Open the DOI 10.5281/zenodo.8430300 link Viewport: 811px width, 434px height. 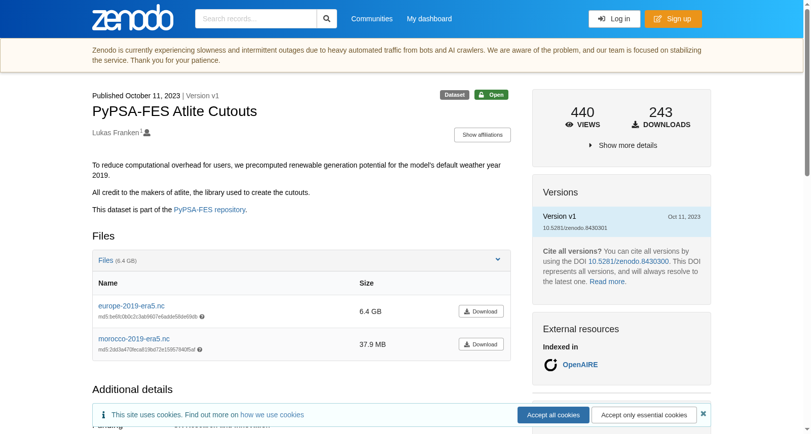tap(629, 261)
